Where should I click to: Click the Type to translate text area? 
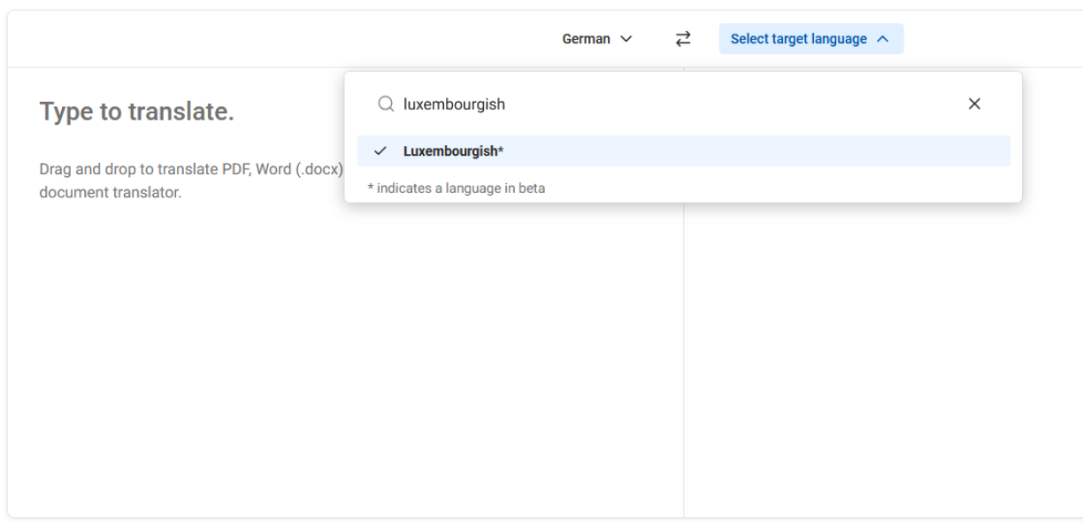pos(137,112)
